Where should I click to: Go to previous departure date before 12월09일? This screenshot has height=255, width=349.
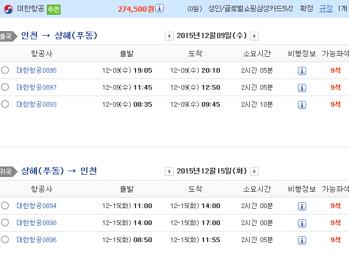(x=169, y=36)
